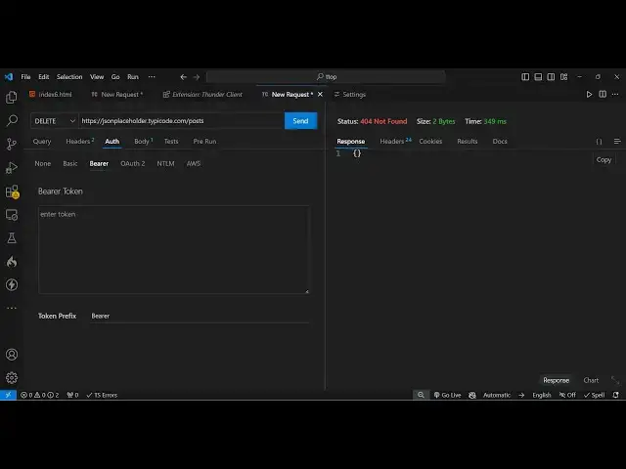Switch to the Extension: Thunder Client tab

coord(202,95)
